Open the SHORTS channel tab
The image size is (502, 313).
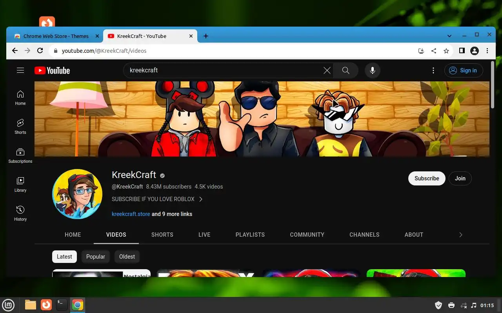coord(162,235)
